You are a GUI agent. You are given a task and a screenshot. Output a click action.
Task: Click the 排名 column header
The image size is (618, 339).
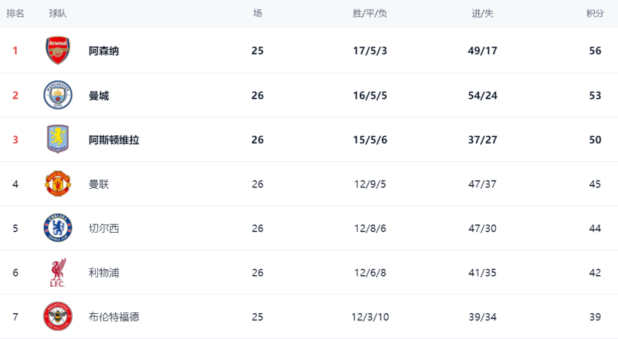coord(15,14)
